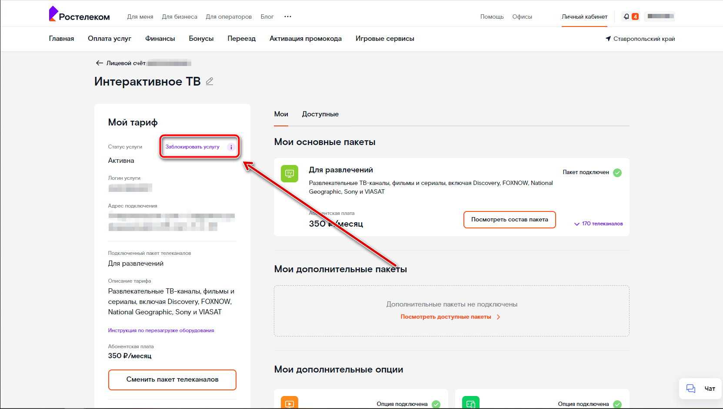This screenshot has height=409, width=723.
Task: Click the Для развлечений package title
Action: (x=341, y=170)
